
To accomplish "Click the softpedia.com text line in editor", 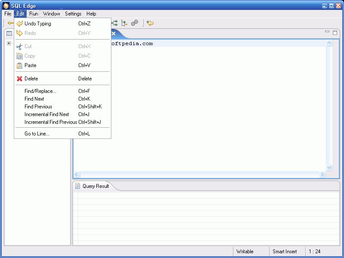I will pos(132,43).
